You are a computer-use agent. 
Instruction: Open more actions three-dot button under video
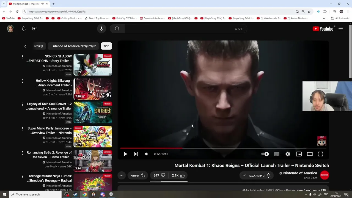122,175
